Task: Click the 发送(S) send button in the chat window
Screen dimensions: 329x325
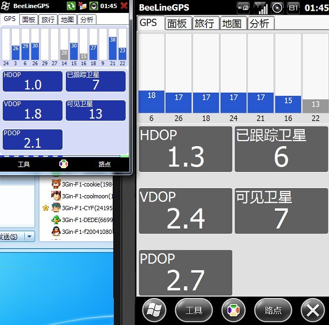Action: coord(12,237)
